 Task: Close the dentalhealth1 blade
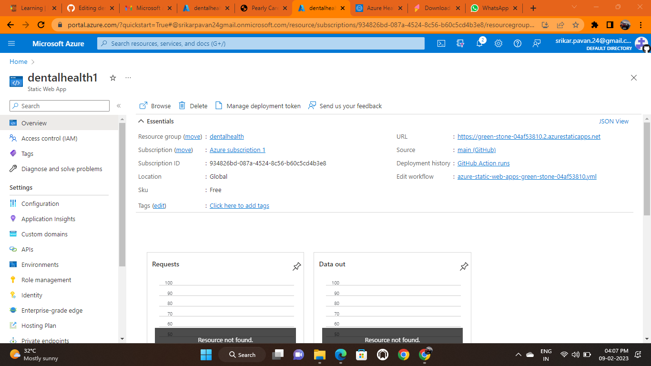tap(634, 78)
